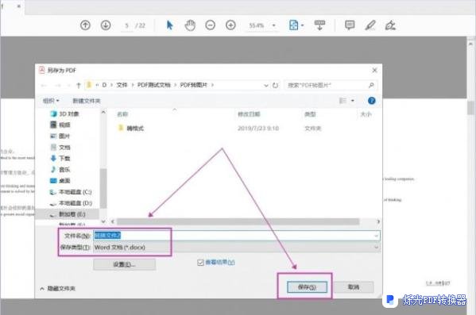Zoom out with the minus icon

[210, 25]
